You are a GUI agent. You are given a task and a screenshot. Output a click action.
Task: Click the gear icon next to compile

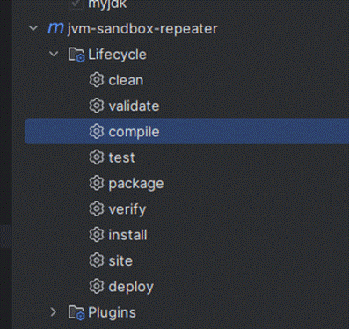[97, 132]
